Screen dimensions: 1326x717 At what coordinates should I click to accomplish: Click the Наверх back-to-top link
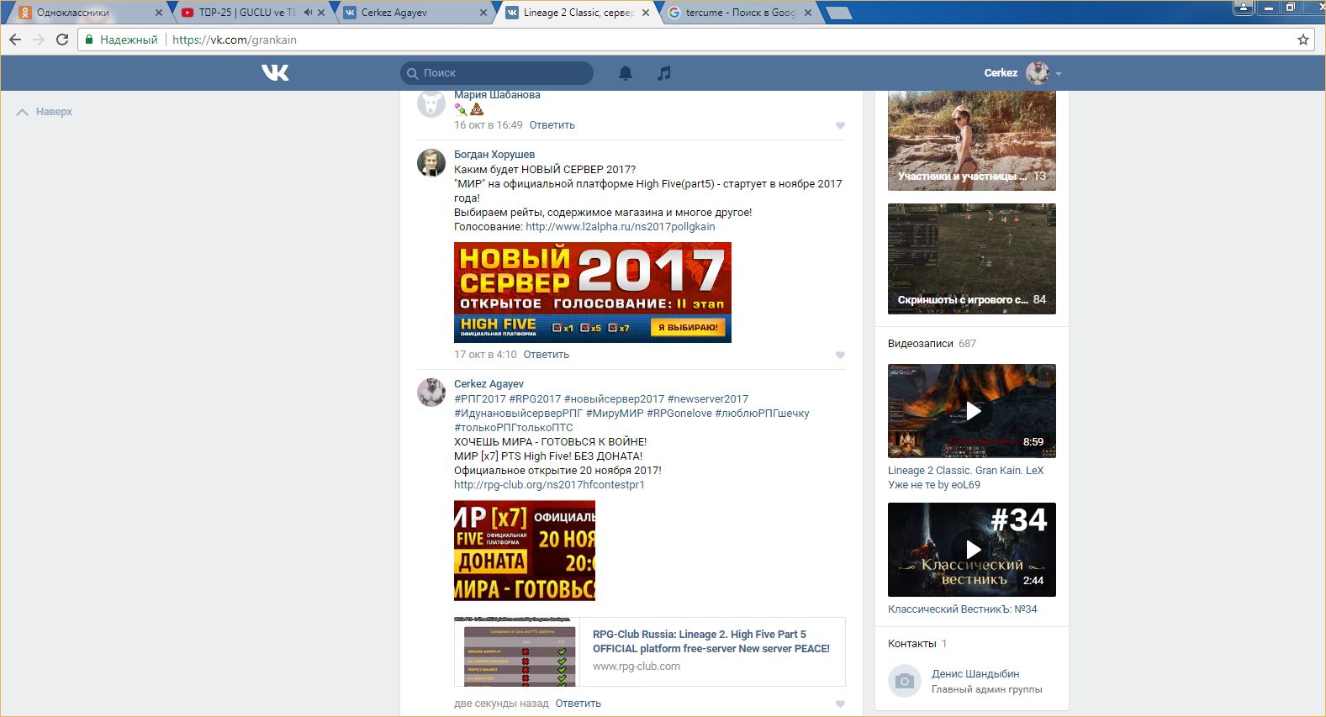coord(54,112)
